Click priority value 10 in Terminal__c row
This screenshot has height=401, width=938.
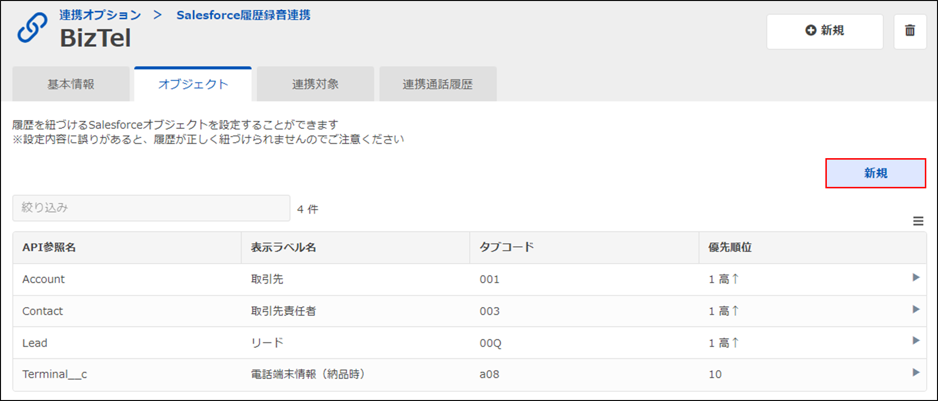pos(715,374)
